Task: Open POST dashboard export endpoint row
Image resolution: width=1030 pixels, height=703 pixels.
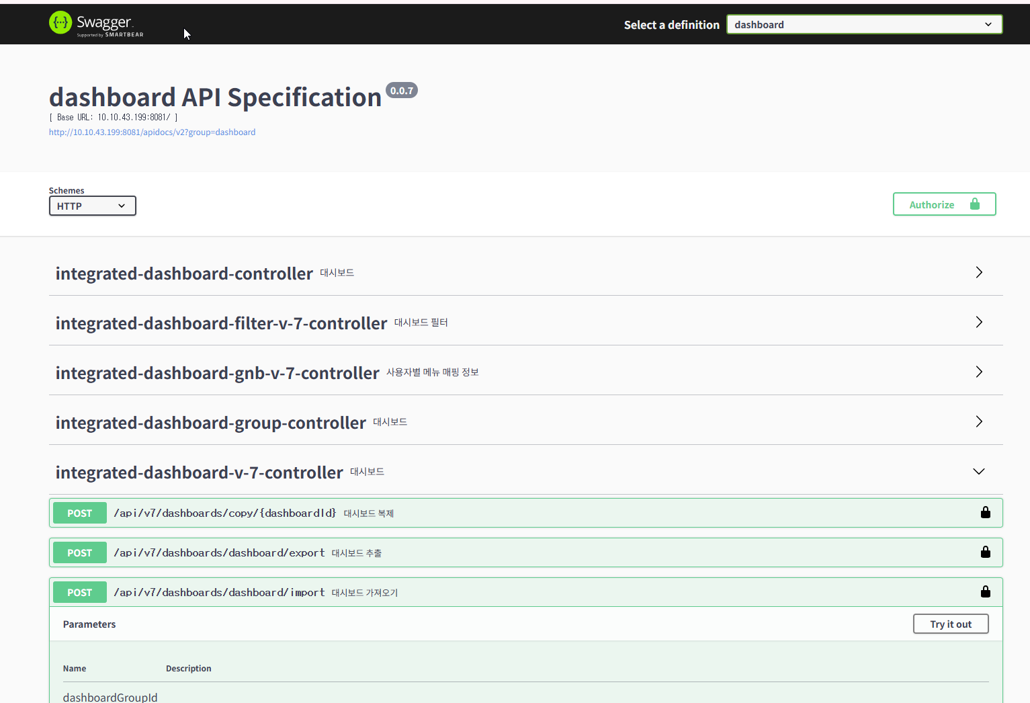Action: click(x=219, y=553)
